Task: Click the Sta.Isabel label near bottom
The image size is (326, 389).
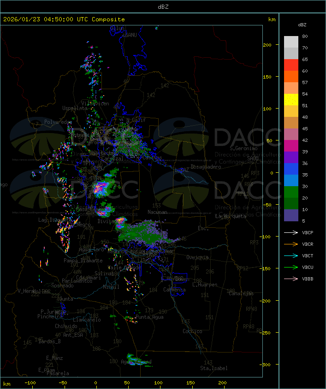Action: pyautogui.click(x=213, y=368)
